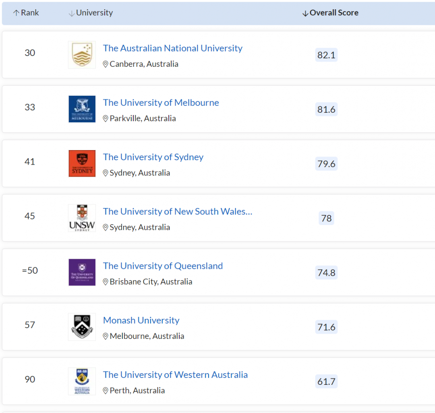Click the University of Queensland purple logo
Screen dimensions: 435x413
click(82, 272)
